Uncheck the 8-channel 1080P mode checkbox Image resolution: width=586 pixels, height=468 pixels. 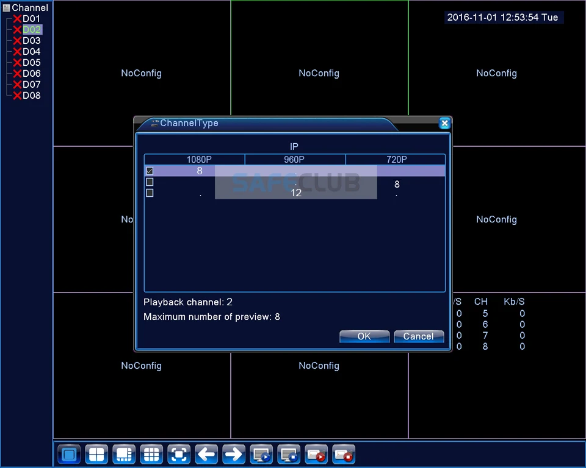pyautogui.click(x=150, y=171)
